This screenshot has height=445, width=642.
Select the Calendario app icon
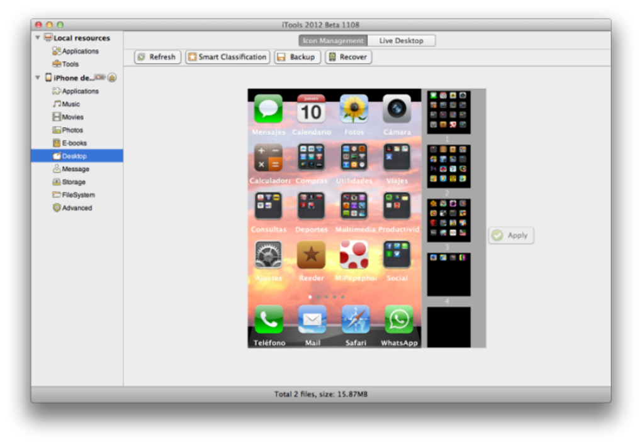[311, 109]
